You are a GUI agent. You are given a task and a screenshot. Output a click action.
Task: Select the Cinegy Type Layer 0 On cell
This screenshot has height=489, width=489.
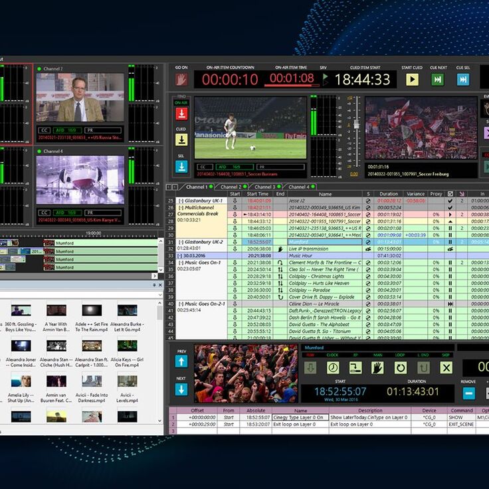pos(300,417)
